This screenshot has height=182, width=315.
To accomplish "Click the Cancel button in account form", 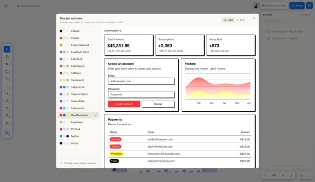I will 158,104.
